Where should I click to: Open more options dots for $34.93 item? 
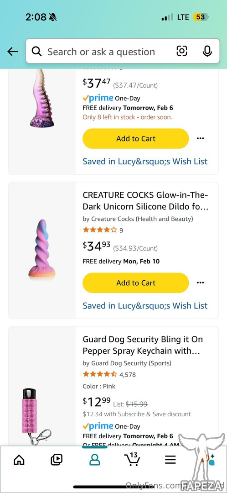(200, 283)
